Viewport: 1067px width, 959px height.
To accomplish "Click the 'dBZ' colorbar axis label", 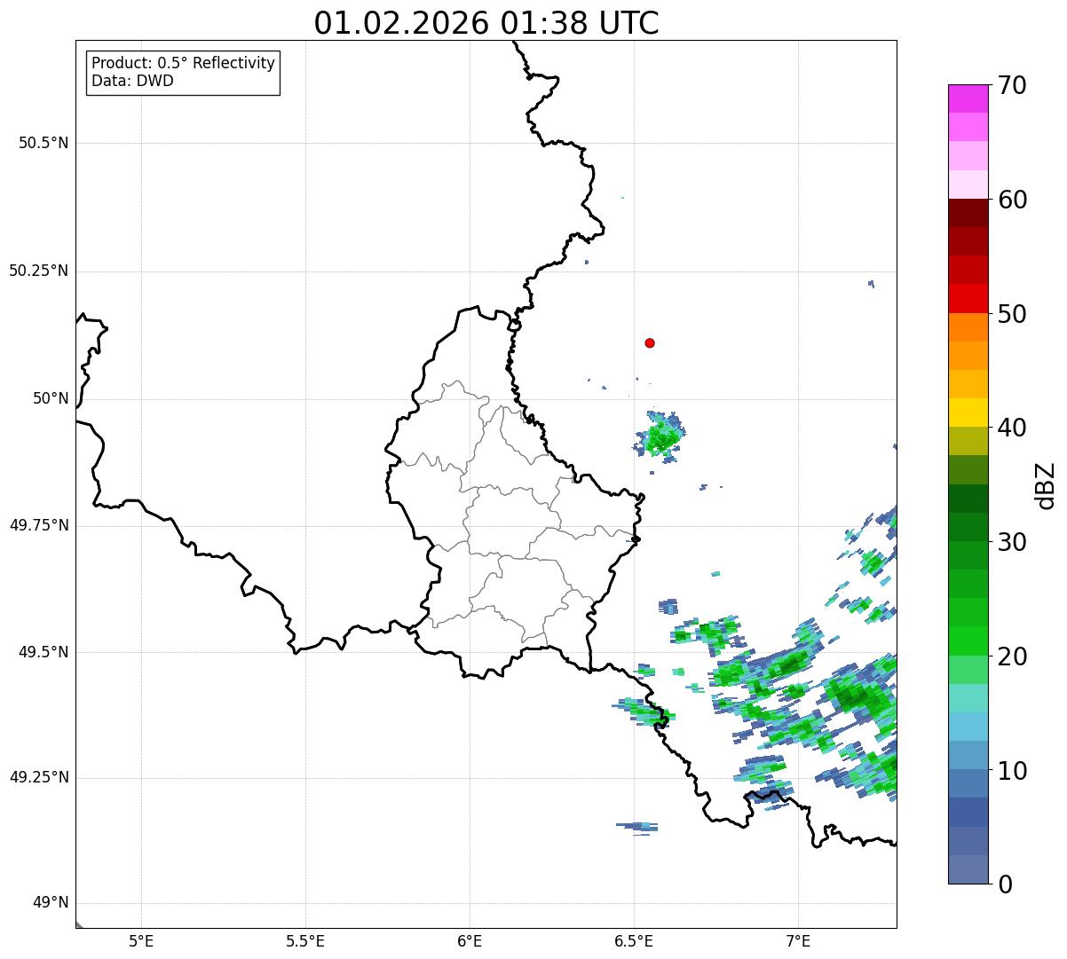I will click(1046, 484).
